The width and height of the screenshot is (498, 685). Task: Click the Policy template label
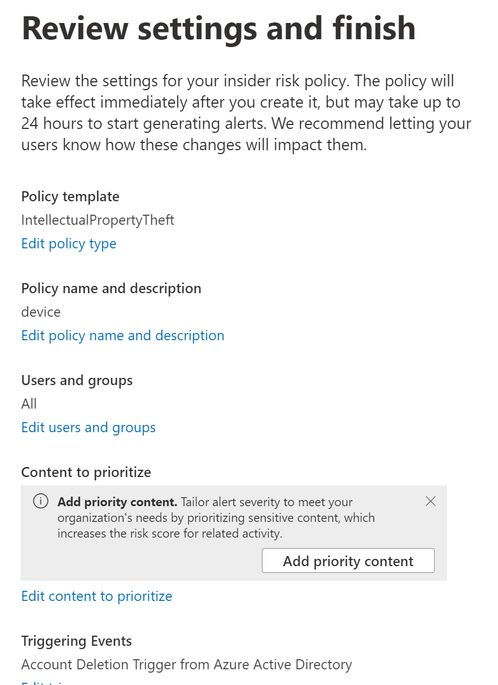70,197
